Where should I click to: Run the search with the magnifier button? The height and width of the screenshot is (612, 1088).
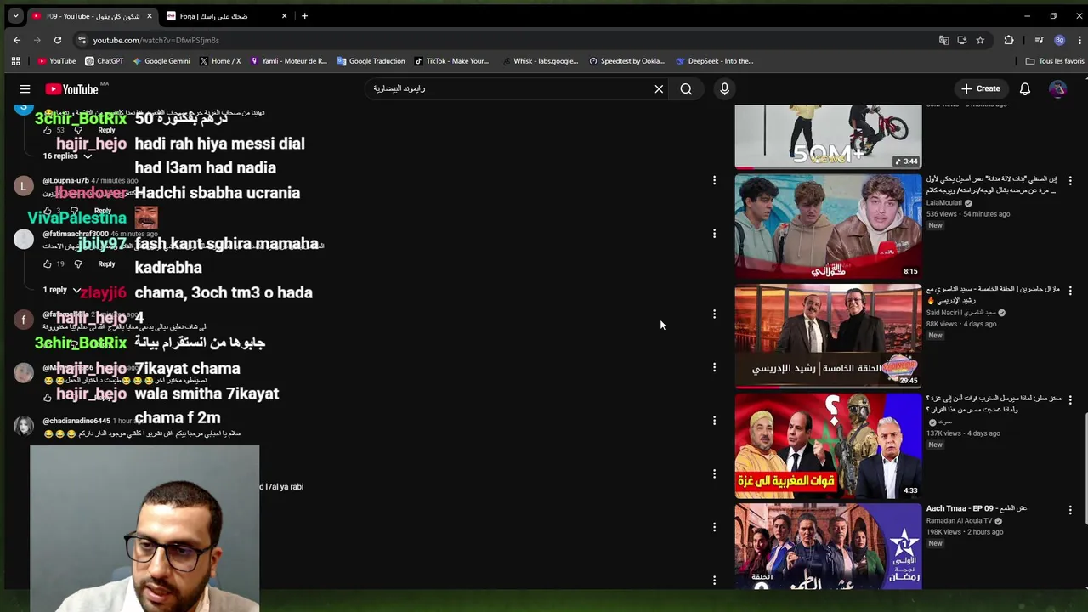click(x=686, y=88)
